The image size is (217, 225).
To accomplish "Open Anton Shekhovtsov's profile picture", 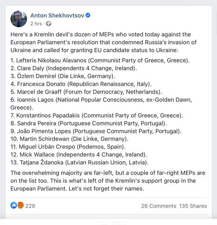I will [19, 19].
